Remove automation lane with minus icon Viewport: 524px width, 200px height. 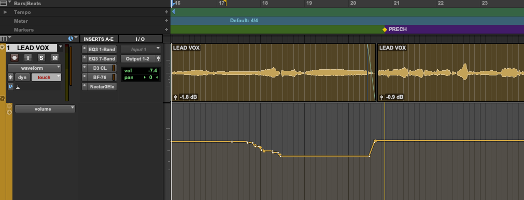(x=9, y=106)
